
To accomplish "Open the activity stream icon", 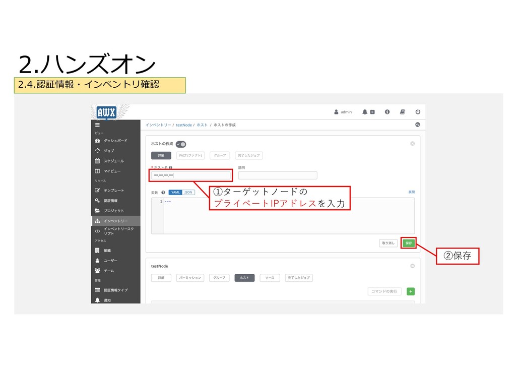I will coord(418,125).
